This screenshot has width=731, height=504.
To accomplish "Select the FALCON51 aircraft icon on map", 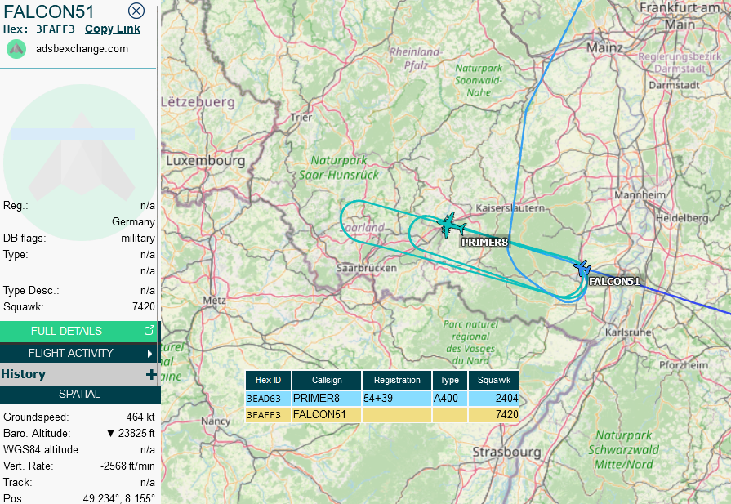I will coord(582,268).
